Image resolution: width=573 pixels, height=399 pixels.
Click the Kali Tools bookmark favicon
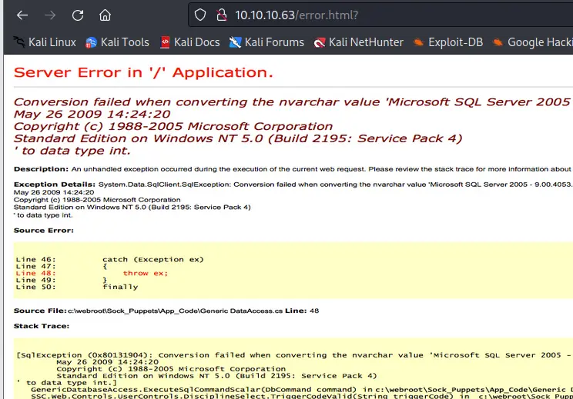[91, 43]
